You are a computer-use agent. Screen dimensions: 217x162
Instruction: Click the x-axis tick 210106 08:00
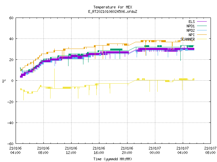pos(43,151)
